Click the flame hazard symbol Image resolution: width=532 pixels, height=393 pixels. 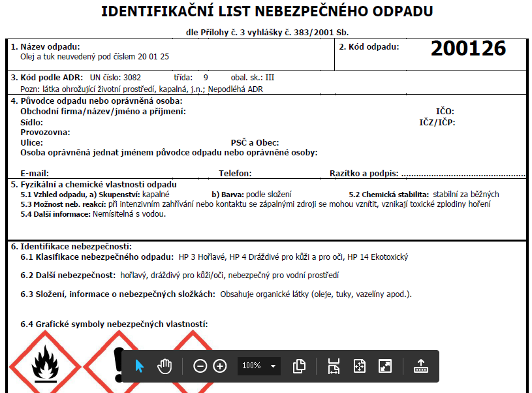[x=44, y=364]
